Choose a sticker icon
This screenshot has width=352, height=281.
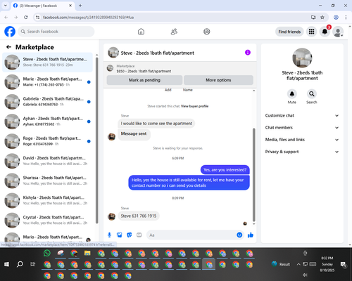tap(130, 235)
